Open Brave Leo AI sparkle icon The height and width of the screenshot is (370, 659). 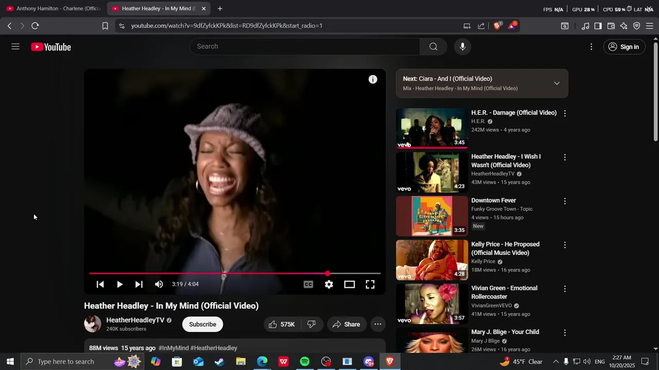[624, 26]
